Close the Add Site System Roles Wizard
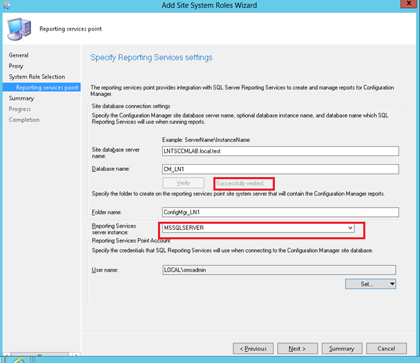Image resolution: width=420 pixels, height=363 pixels. (x=409, y=3)
